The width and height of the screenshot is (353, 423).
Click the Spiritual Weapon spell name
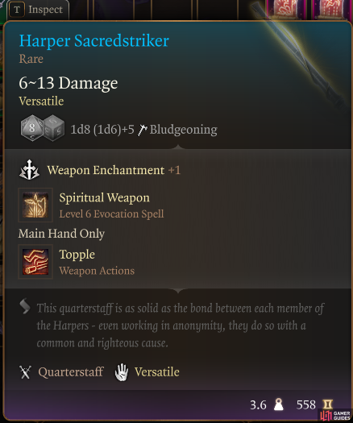(x=105, y=197)
